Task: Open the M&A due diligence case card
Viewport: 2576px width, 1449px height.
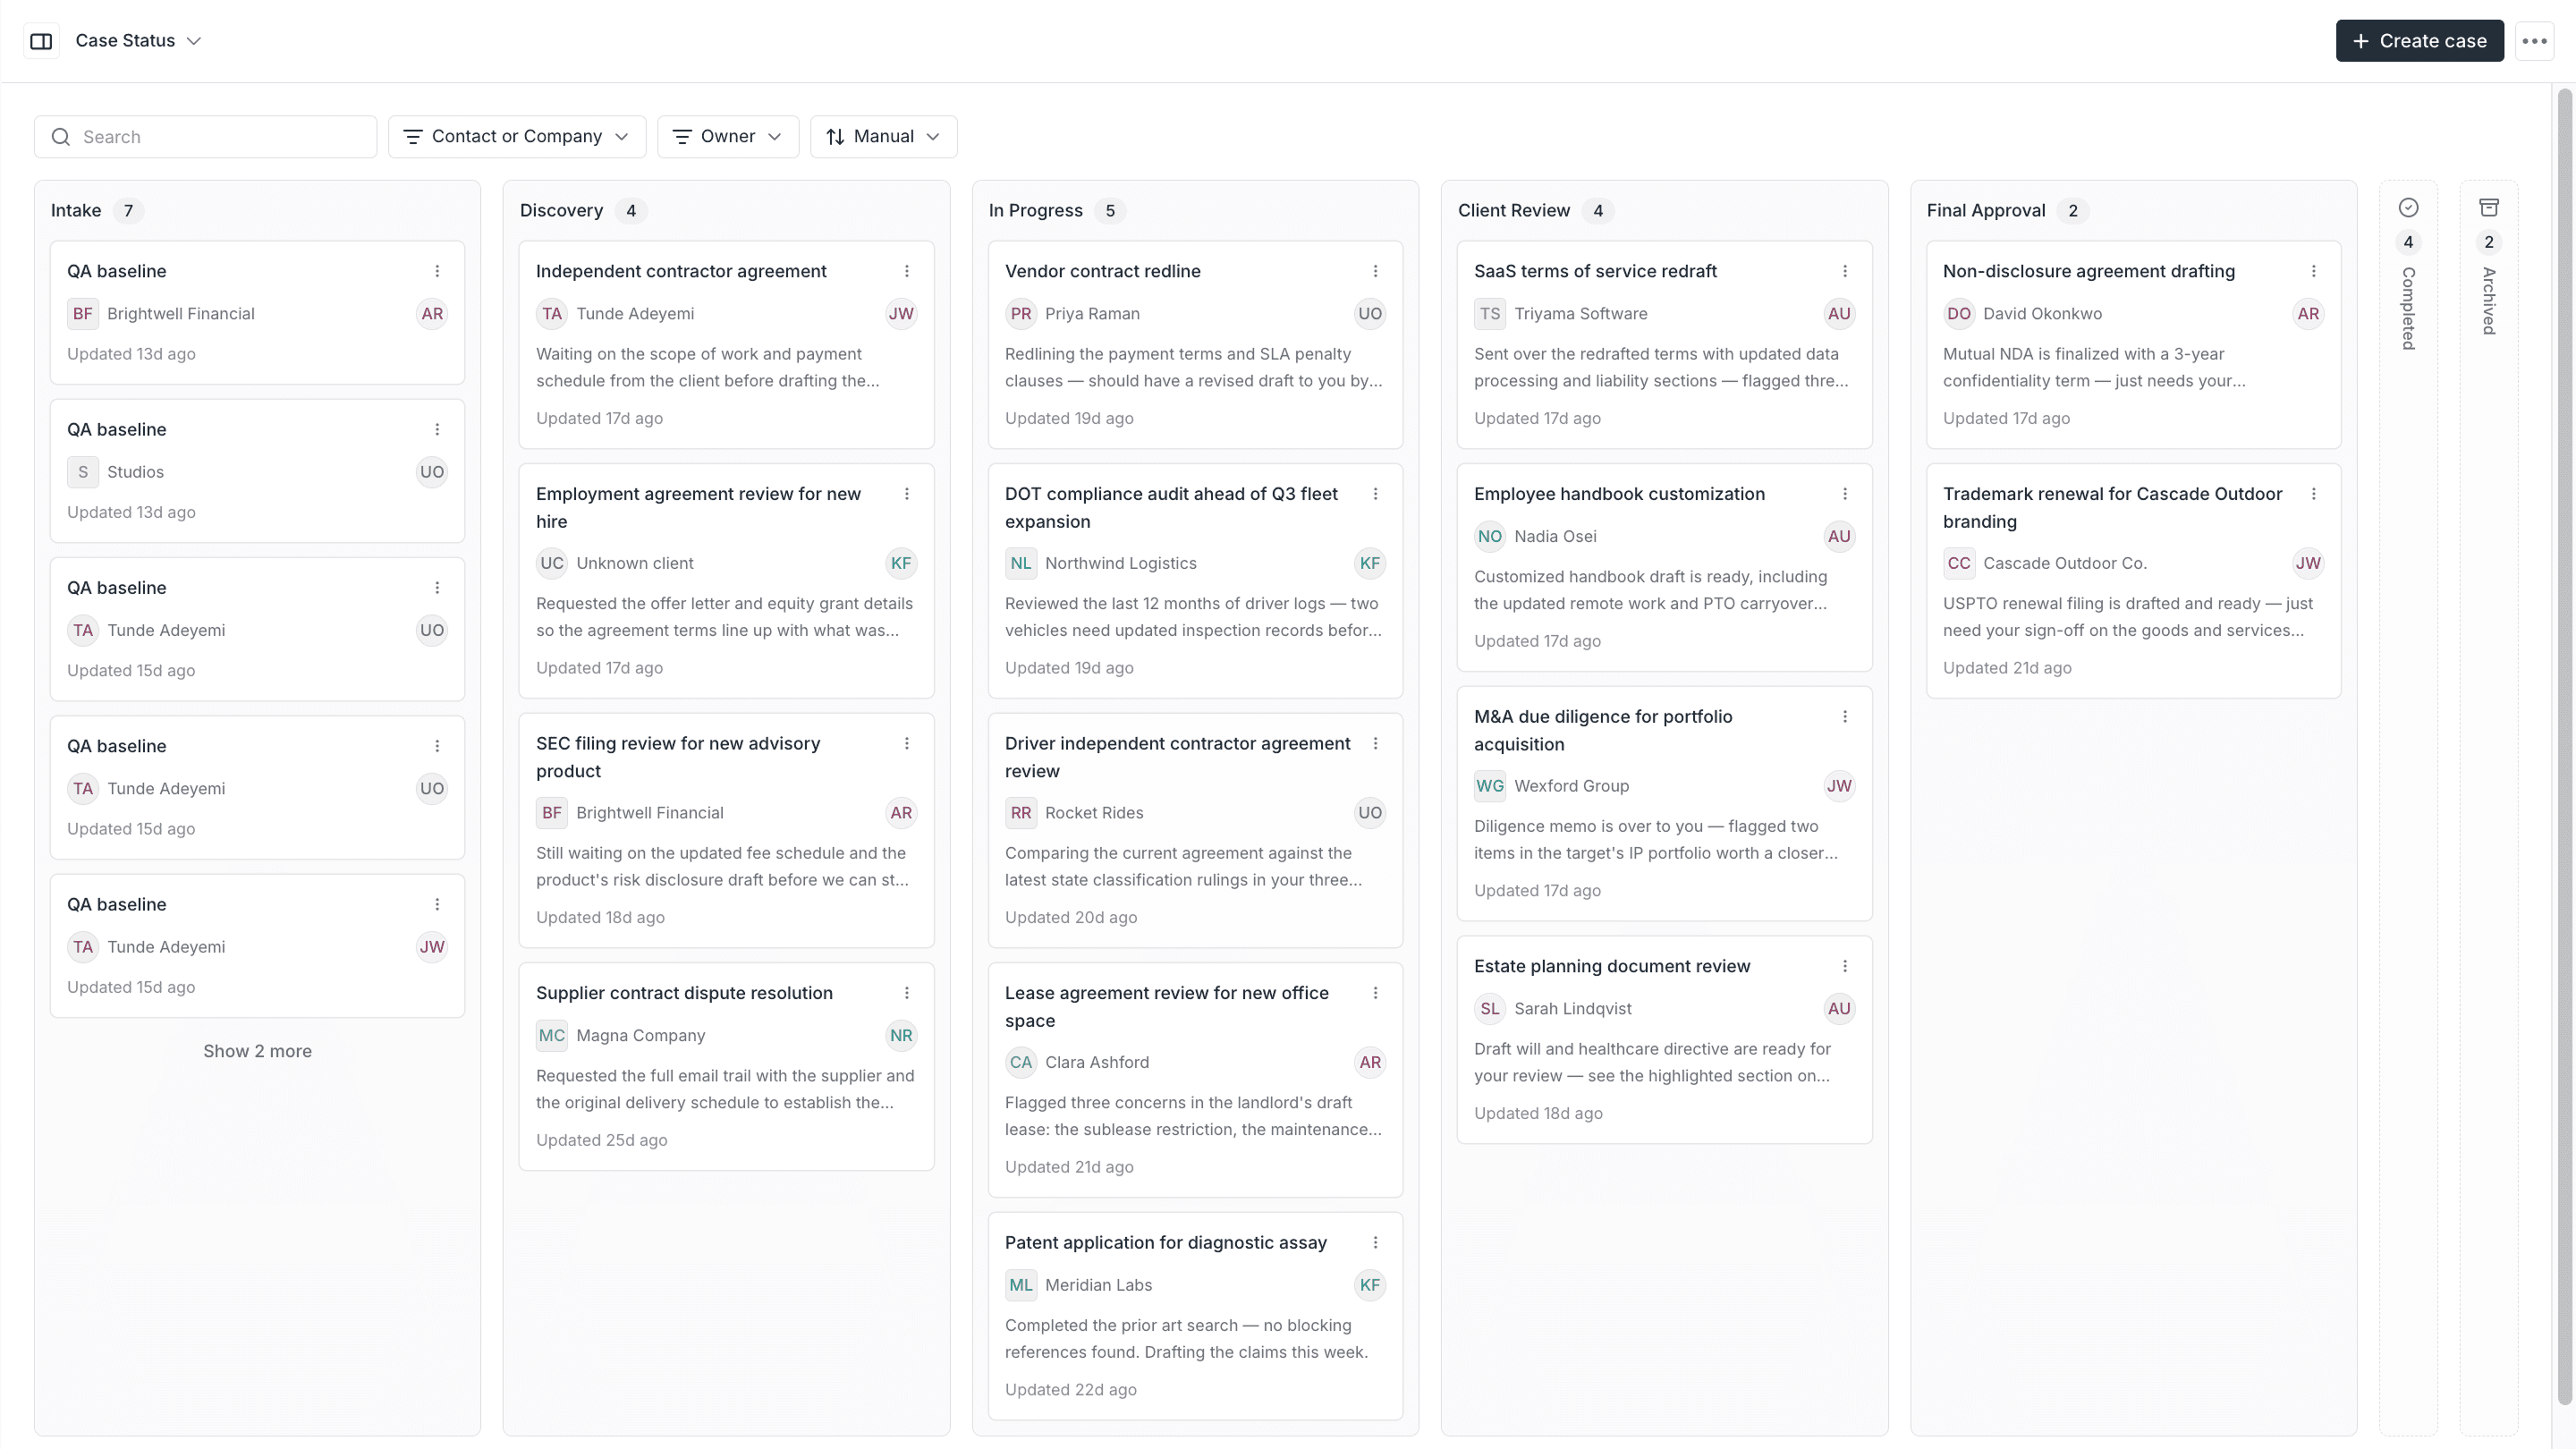Action: point(1664,803)
